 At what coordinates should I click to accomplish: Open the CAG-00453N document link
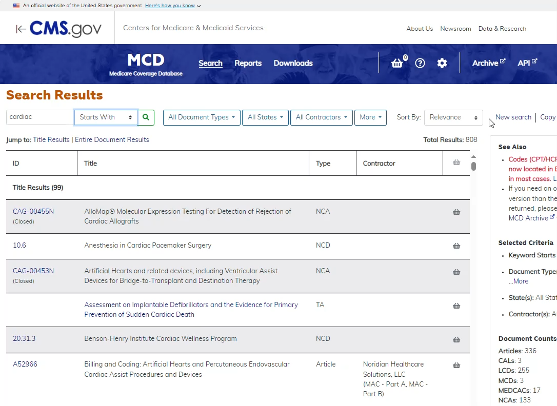[33, 271]
